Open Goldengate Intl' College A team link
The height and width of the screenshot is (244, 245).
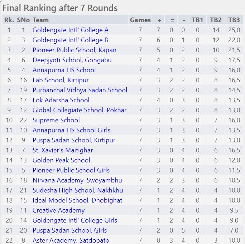(71, 30)
